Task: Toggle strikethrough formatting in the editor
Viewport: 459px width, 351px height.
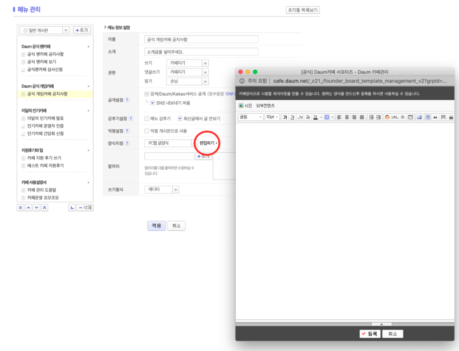Action: coord(308,117)
